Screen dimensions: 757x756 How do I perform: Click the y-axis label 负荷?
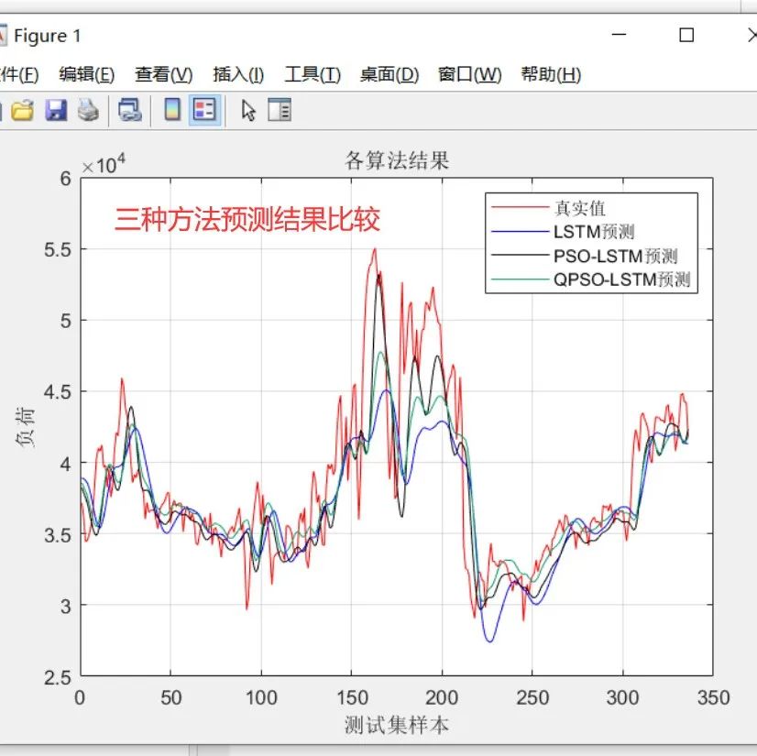point(25,427)
